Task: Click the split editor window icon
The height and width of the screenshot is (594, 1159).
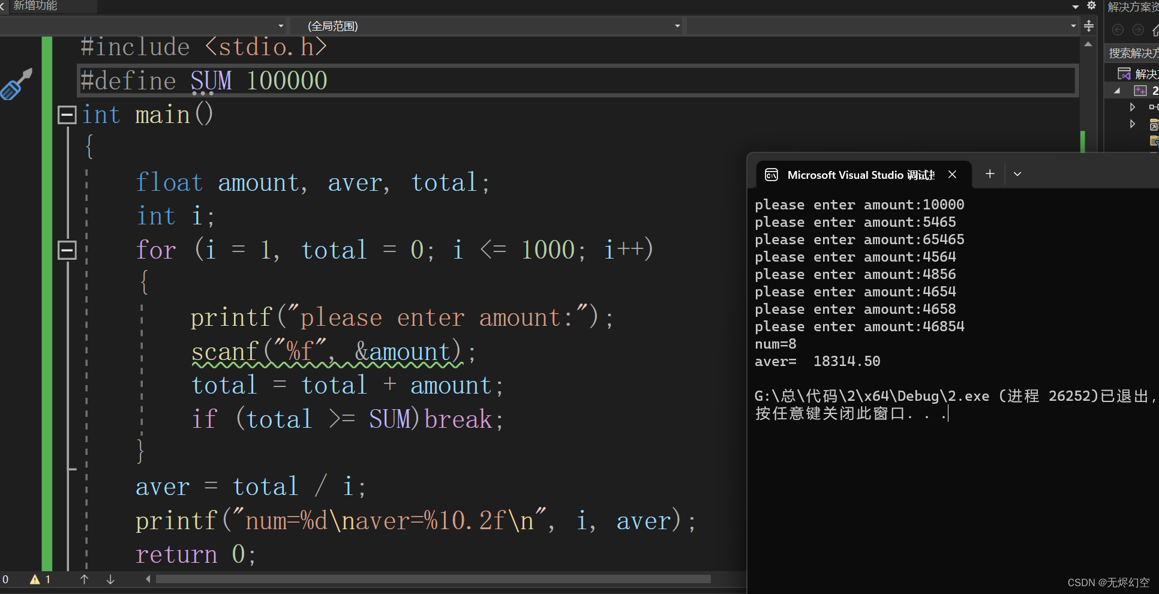Action: [1089, 26]
